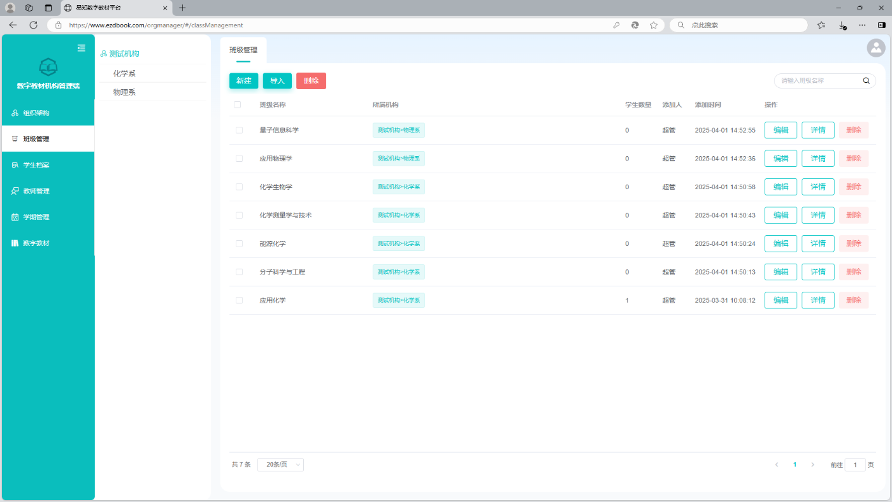
Task: Check the 能源化学 row checkbox
Action: tap(239, 243)
